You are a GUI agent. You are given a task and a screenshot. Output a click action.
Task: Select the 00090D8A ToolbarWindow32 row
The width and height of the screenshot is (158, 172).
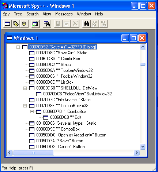pos(64,70)
